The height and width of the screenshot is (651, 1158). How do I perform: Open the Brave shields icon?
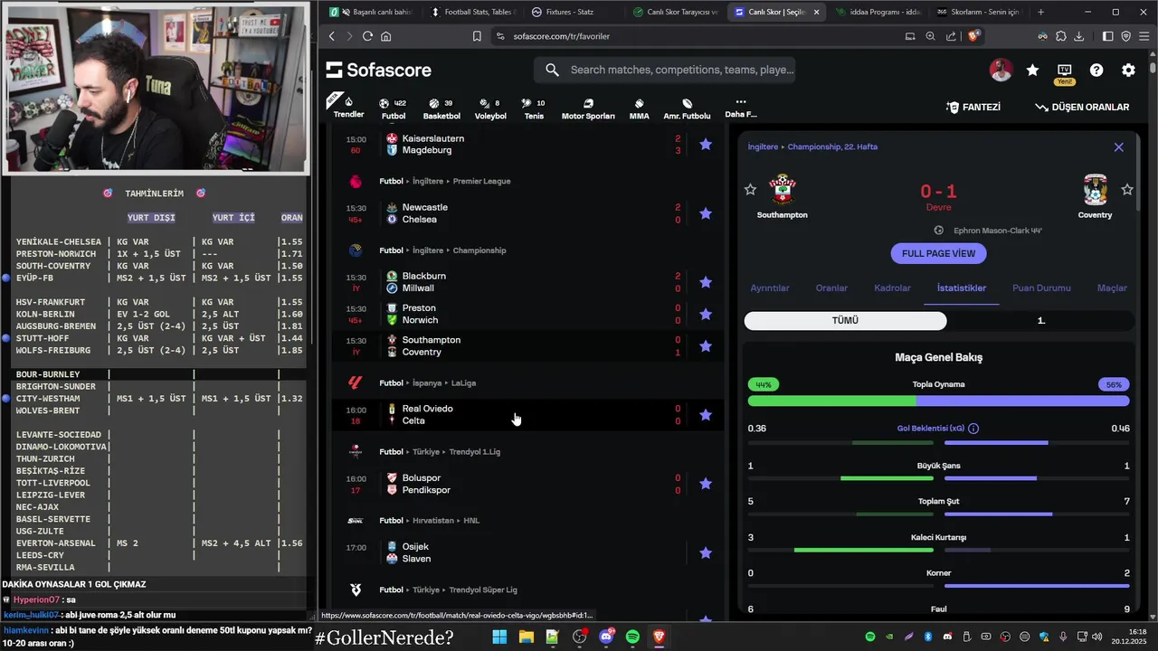click(x=973, y=36)
